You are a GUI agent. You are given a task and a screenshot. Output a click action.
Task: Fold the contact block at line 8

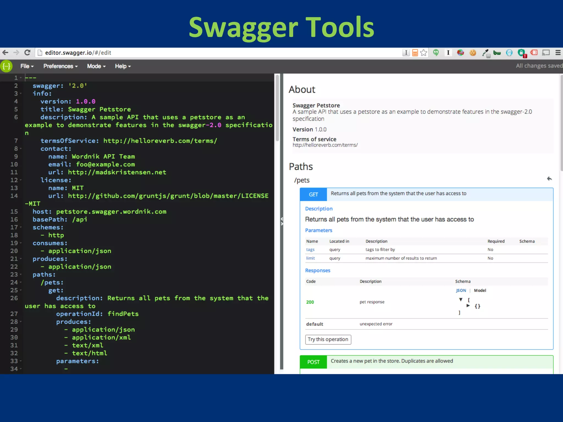coord(21,149)
